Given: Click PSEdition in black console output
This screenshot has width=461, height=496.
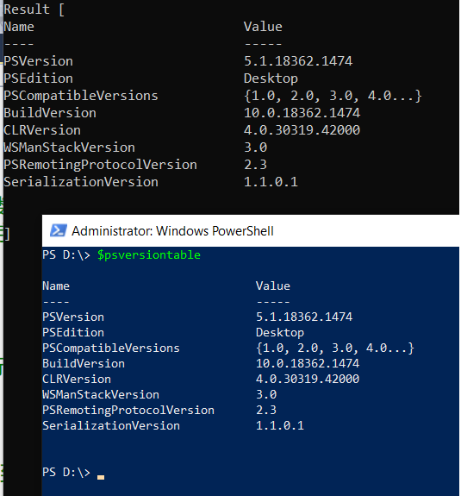Looking at the screenshot, I should tap(38, 78).
